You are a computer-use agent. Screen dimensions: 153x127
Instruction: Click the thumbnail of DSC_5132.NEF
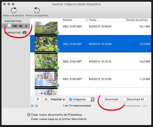[x=46, y=28]
